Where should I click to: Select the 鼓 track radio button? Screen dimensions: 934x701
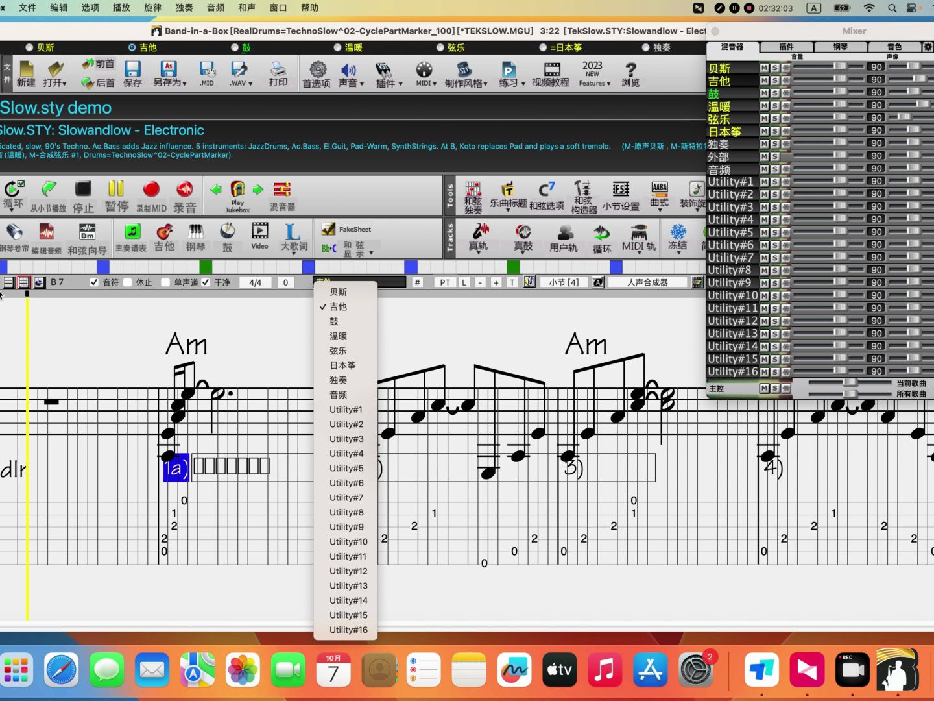pyautogui.click(x=235, y=47)
